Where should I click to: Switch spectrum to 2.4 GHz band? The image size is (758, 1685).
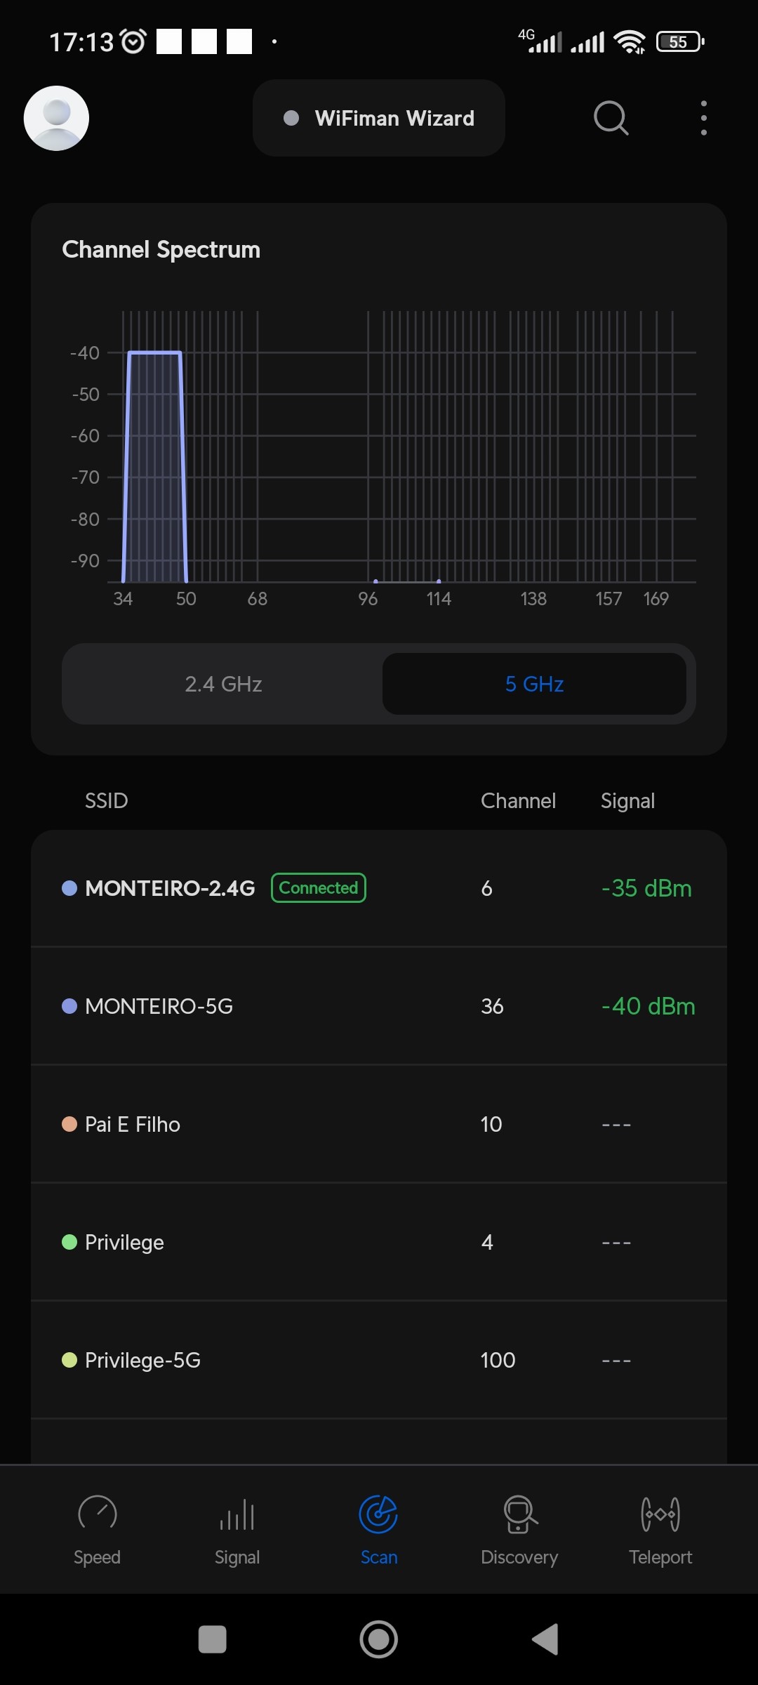223,684
